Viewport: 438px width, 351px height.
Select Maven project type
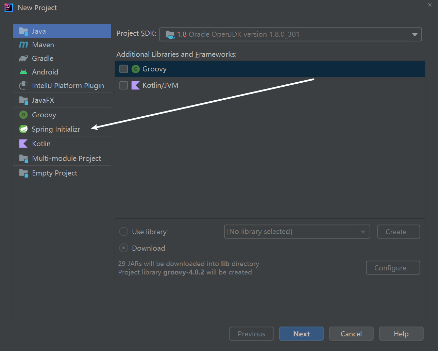(62, 45)
